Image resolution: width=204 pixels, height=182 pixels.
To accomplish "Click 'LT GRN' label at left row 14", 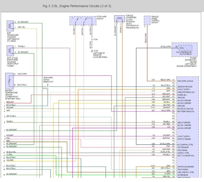I will click(9, 155).
